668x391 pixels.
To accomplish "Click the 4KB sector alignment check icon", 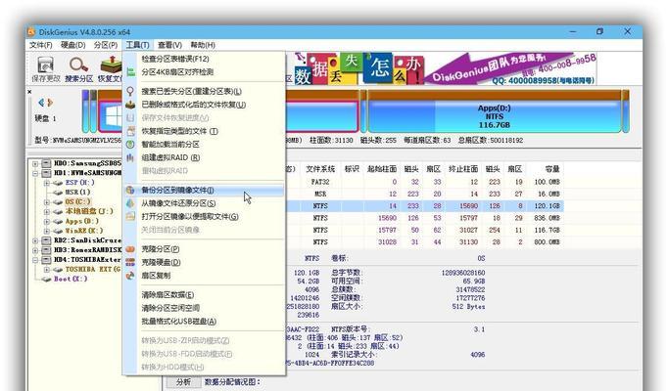I will (x=130, y=72).
